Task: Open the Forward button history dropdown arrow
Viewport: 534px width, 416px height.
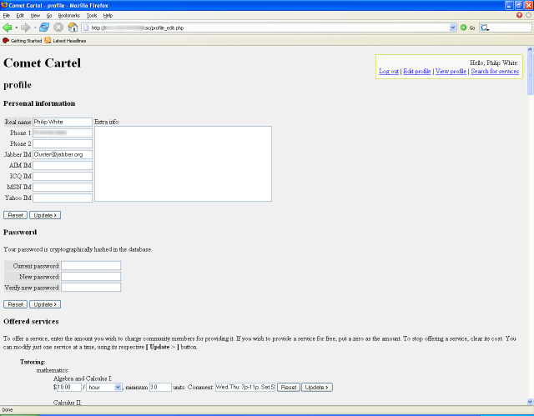Action: click(x=35, y=28)
